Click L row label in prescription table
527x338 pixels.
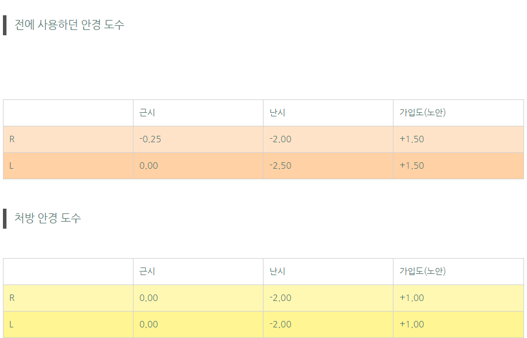click(12, 324)
